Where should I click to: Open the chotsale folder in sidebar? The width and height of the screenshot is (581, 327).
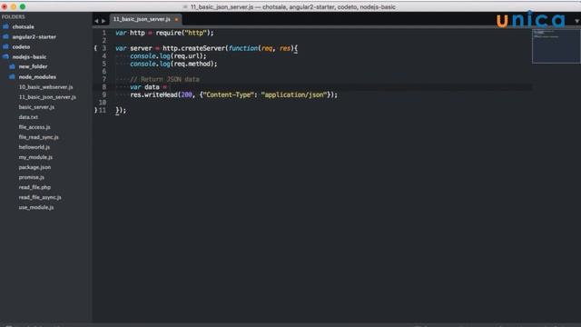coord(23,26)
